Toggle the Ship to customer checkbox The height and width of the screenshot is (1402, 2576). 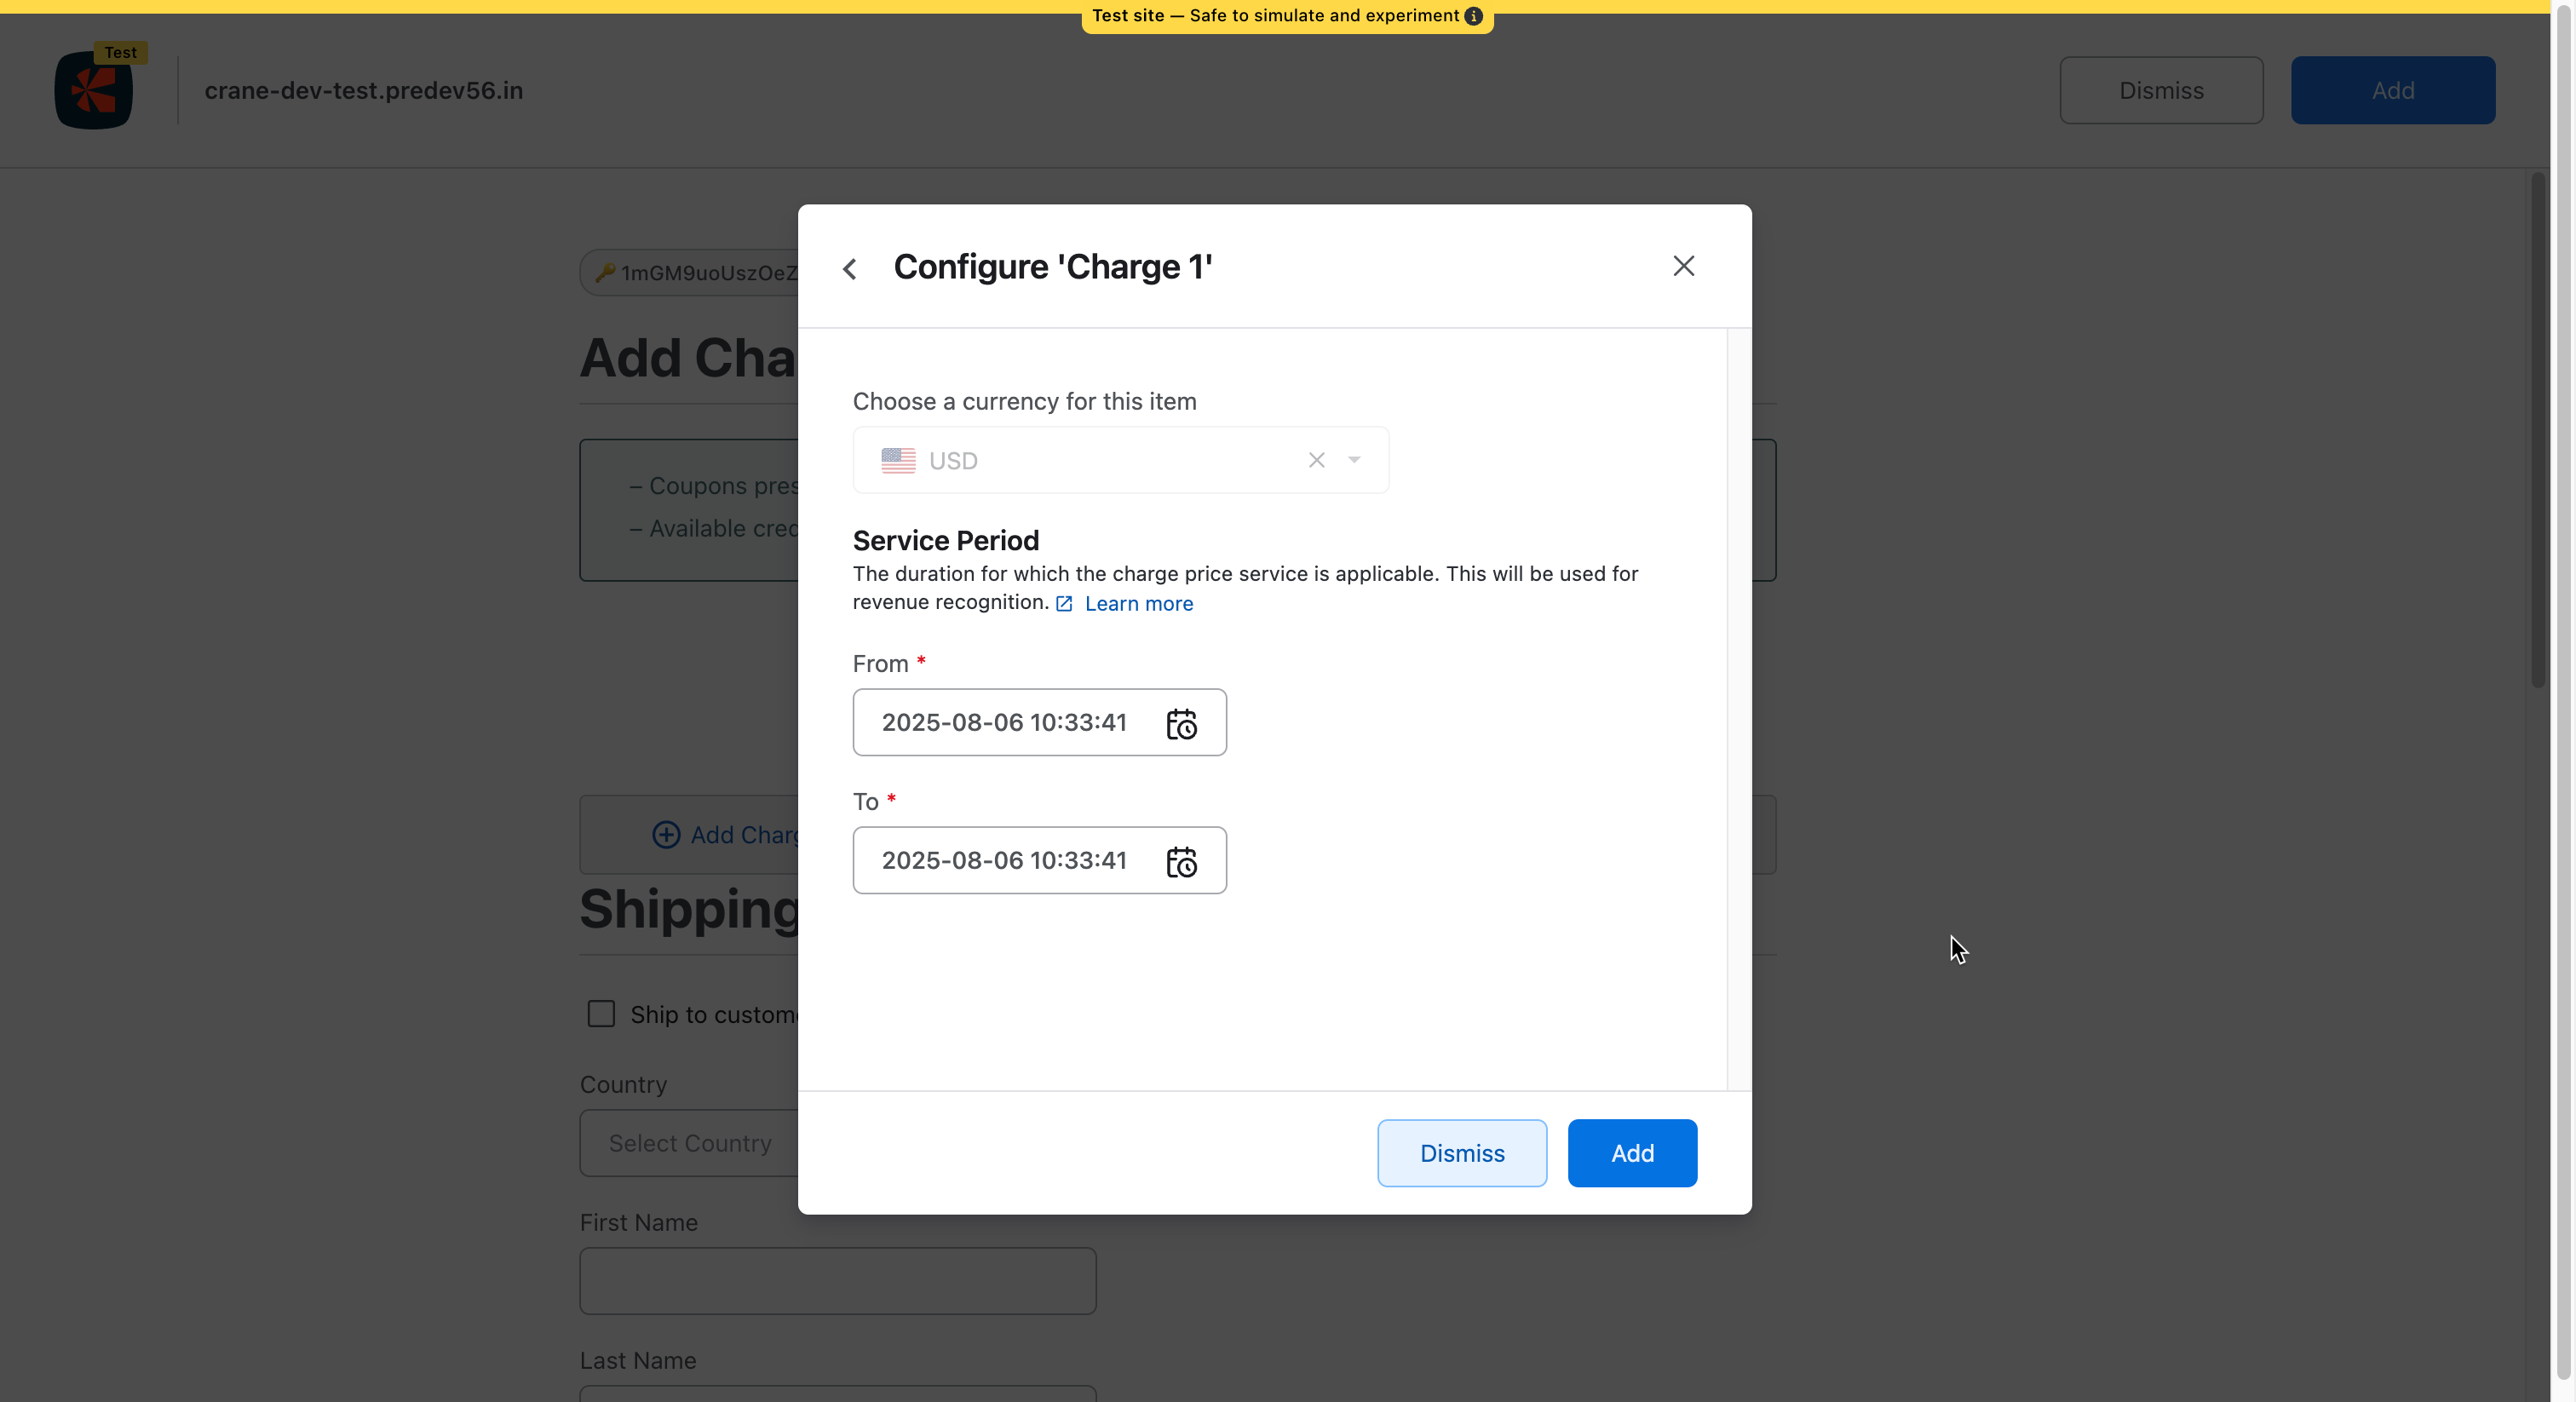point(601,1014)
